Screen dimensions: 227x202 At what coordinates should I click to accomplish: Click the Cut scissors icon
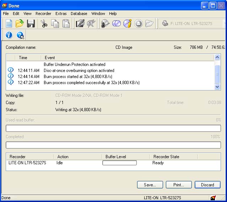pos(44,24)
